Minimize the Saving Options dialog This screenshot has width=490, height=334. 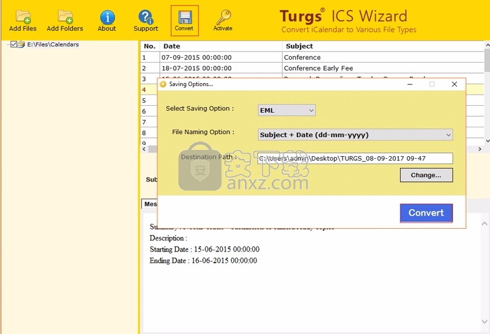410,84
